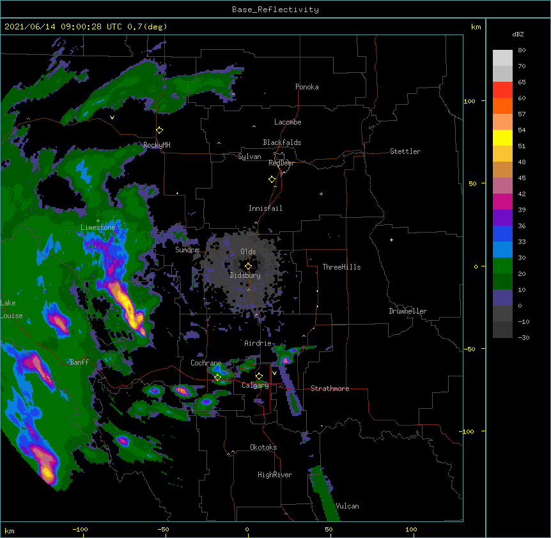The width and height of the screenshot is (551, 538).
Task: Select the Airdrie label
Action: click(258, 343)
